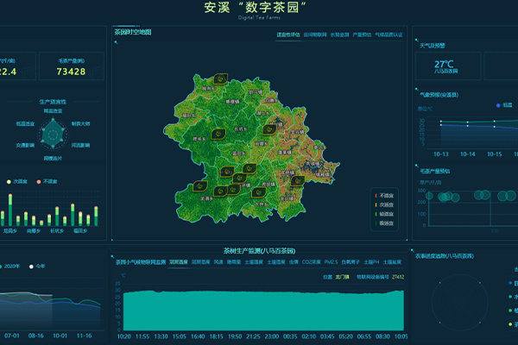Click the 极适宜 map legend entry
Screen dimensions: 518x345
[384, 224]
